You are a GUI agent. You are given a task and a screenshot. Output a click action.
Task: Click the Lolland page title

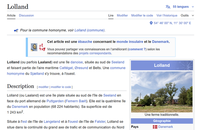click(18, 7)
